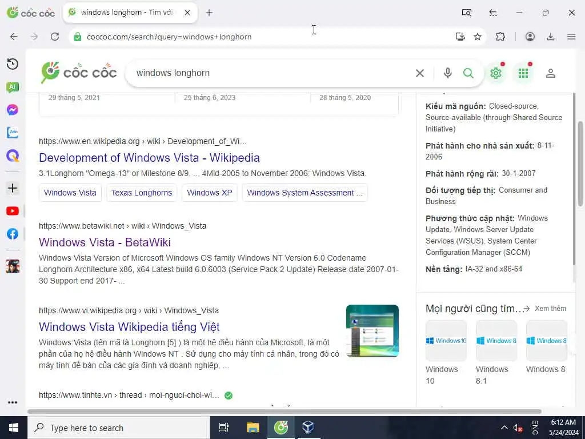Screen dimensions: 585x439
Task: Open the browser profile icon
Action: pyautogui.click(x=530, y=37)
